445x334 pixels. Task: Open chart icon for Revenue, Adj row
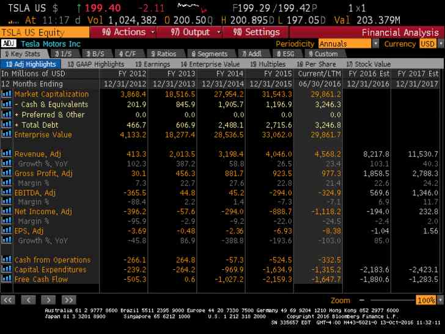point(6,154)
